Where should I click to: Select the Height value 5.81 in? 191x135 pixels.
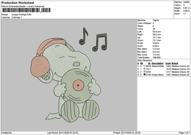click(186, 8)
